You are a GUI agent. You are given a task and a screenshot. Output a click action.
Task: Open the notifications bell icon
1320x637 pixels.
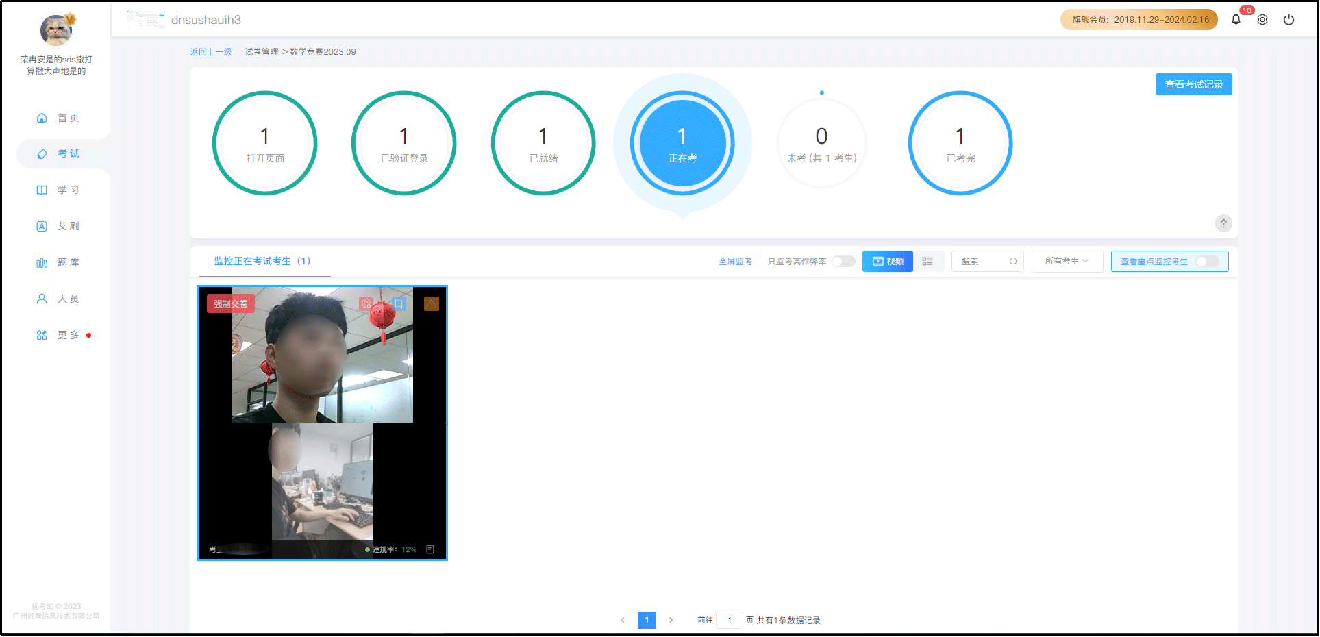(x=1236, y=20)
